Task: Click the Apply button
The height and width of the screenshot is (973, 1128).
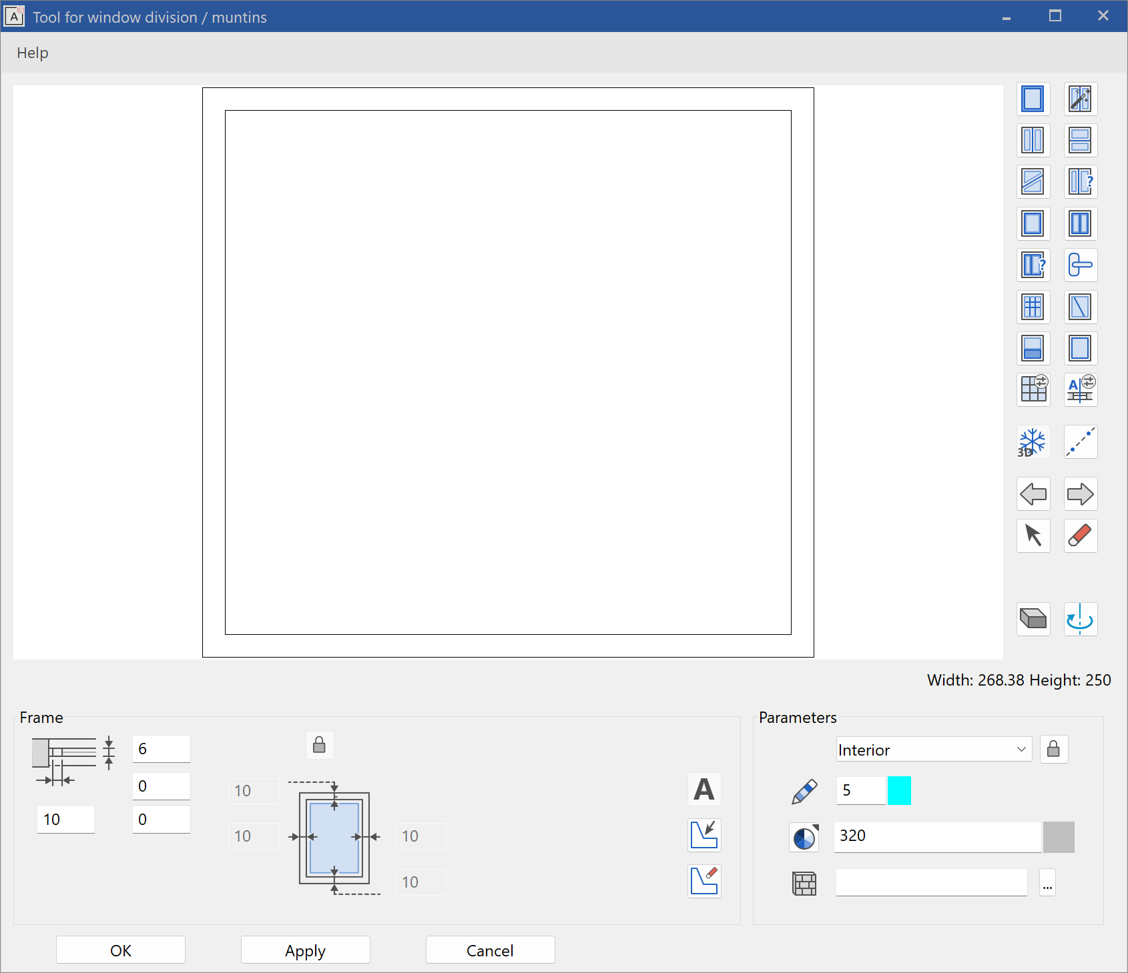Action: (x=306, y=950)
